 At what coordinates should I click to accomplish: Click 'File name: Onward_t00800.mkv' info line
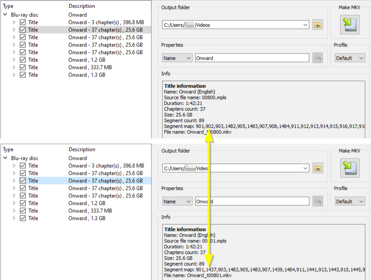pyautogui.click(x=197, y=132)
